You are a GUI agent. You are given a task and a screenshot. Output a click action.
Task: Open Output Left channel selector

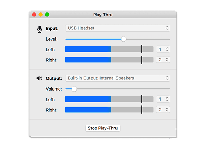click(163, 99)
